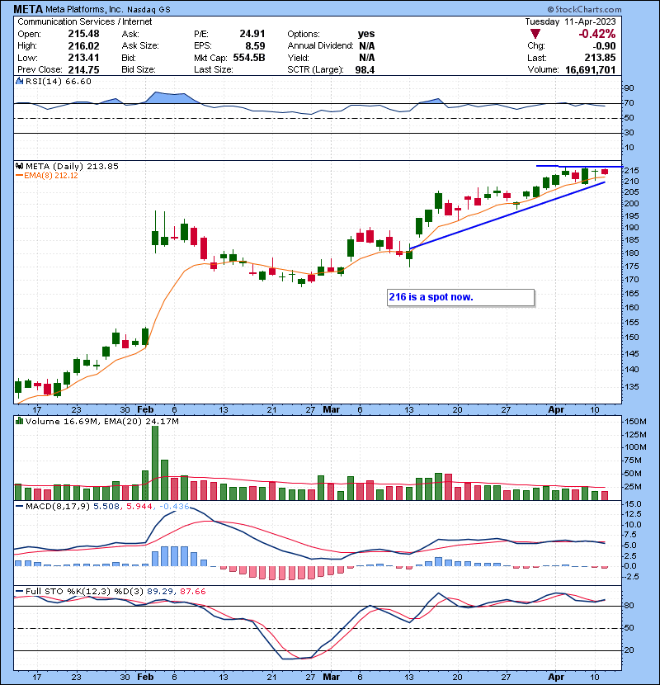660x685 pixels.
Task: Click the META (Daily) 213.85 chart label
Action: coord(72,166)
